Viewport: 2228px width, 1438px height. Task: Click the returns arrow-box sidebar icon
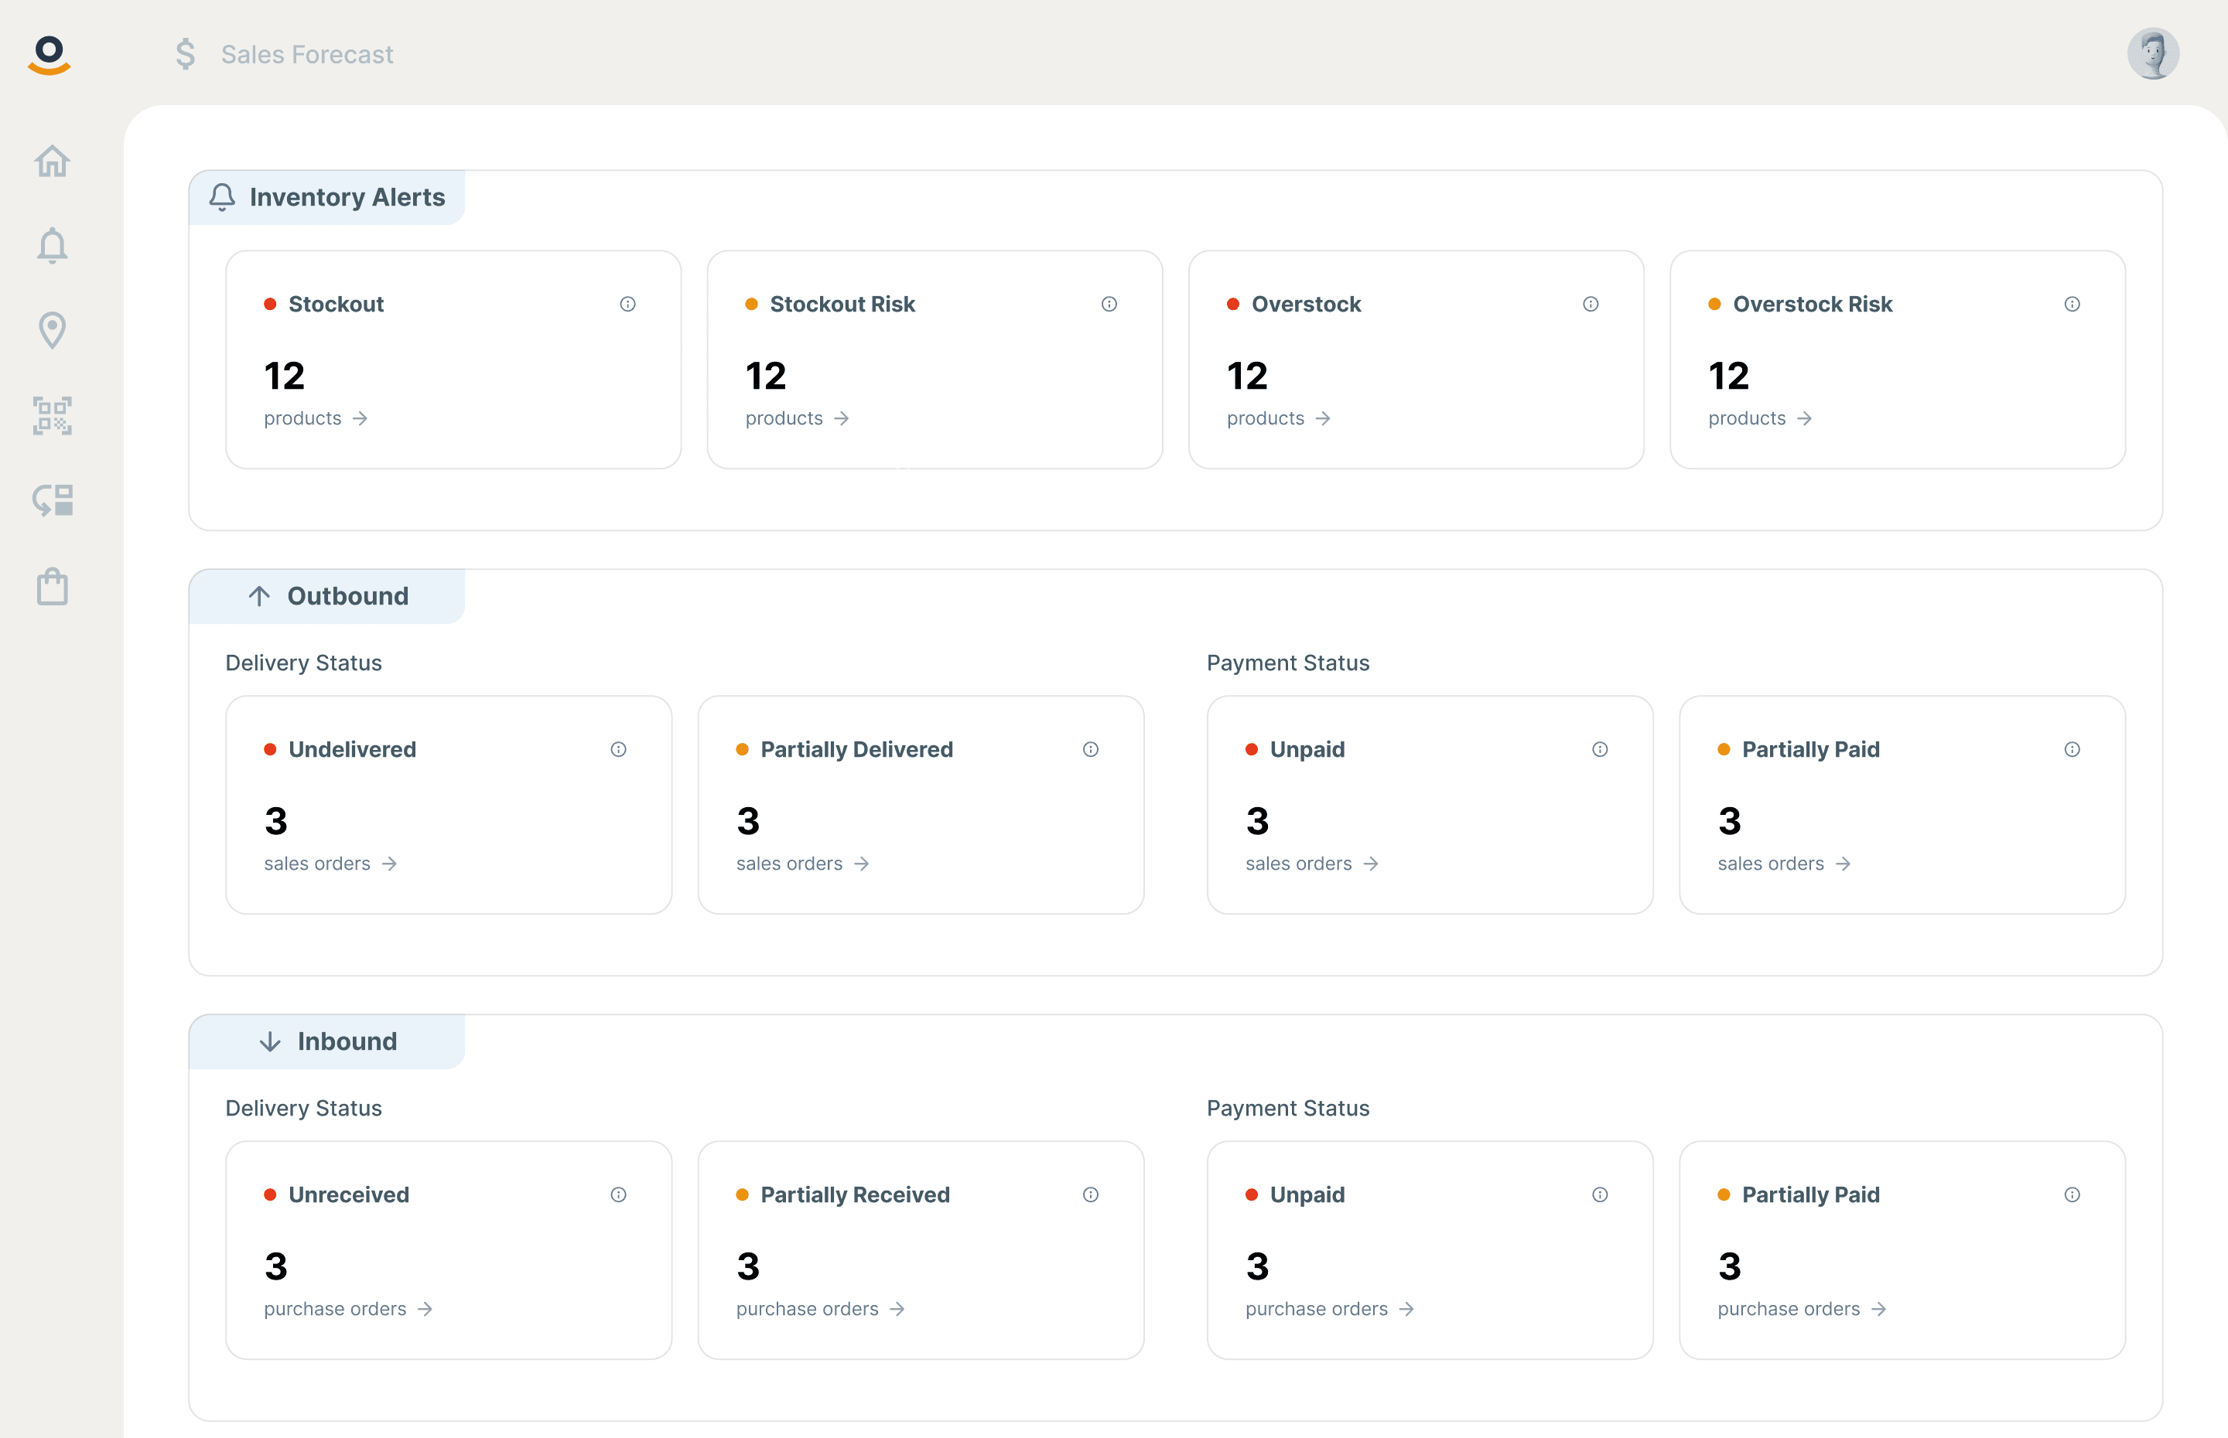click(x=53, y=500)
